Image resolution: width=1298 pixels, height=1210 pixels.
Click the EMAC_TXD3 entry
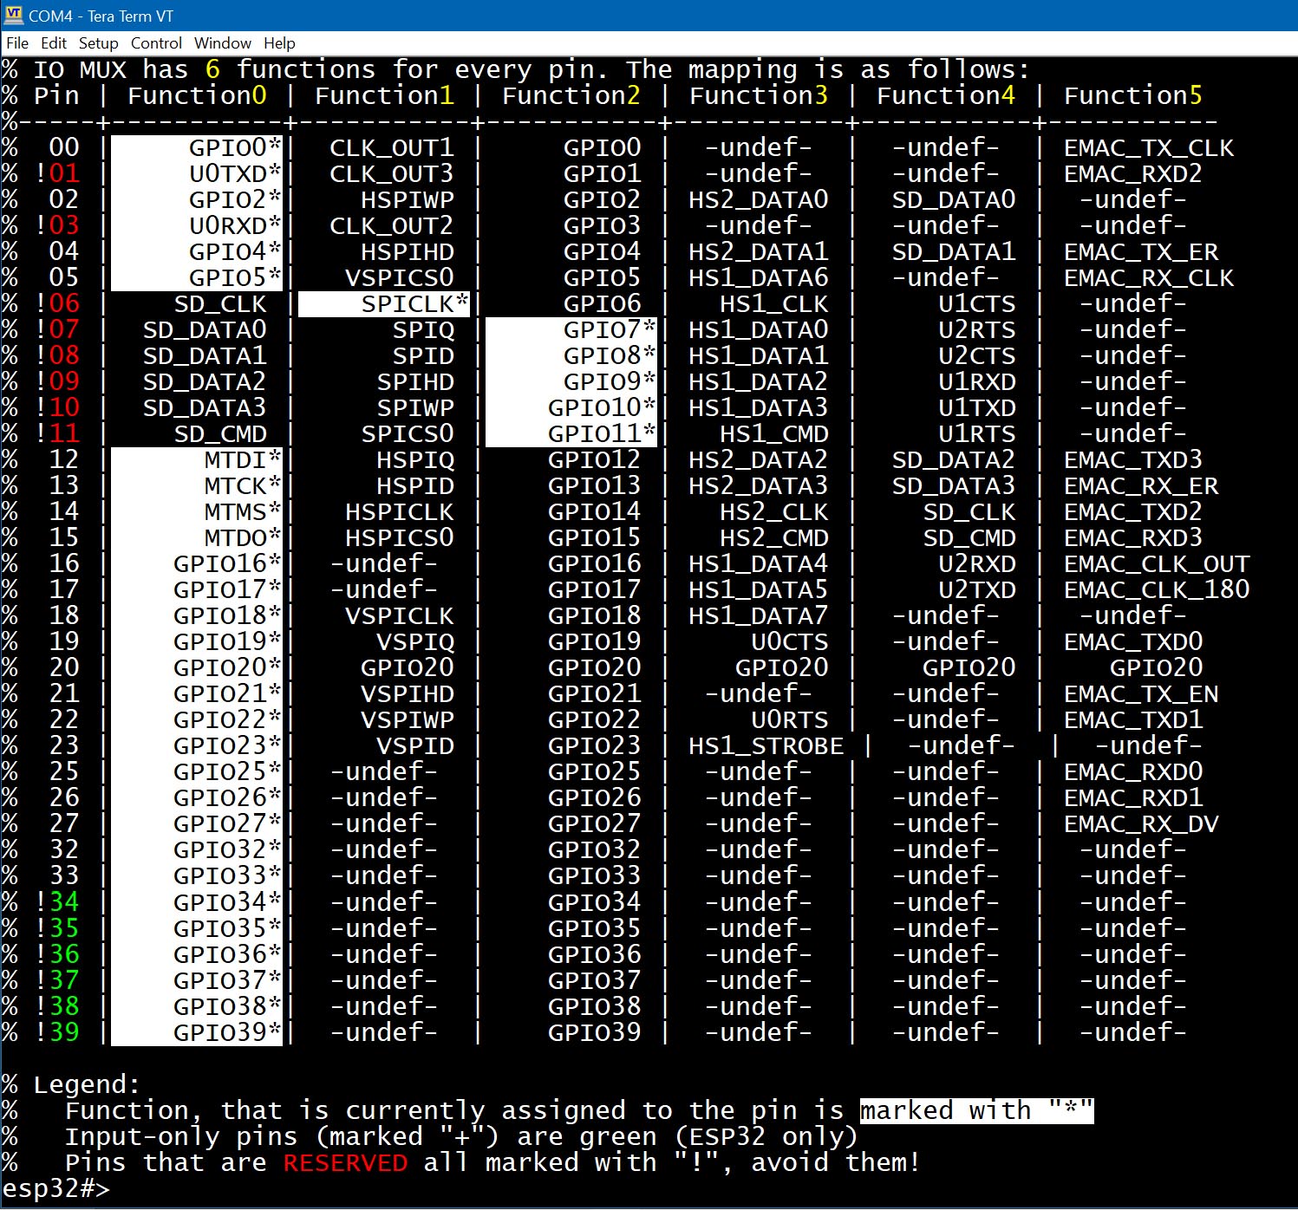point(1132,460)
